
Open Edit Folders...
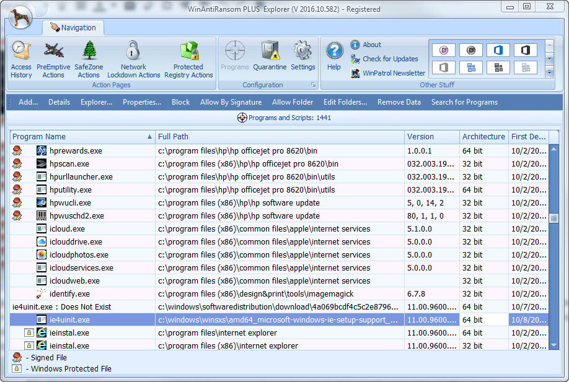[x=345, y=102]
